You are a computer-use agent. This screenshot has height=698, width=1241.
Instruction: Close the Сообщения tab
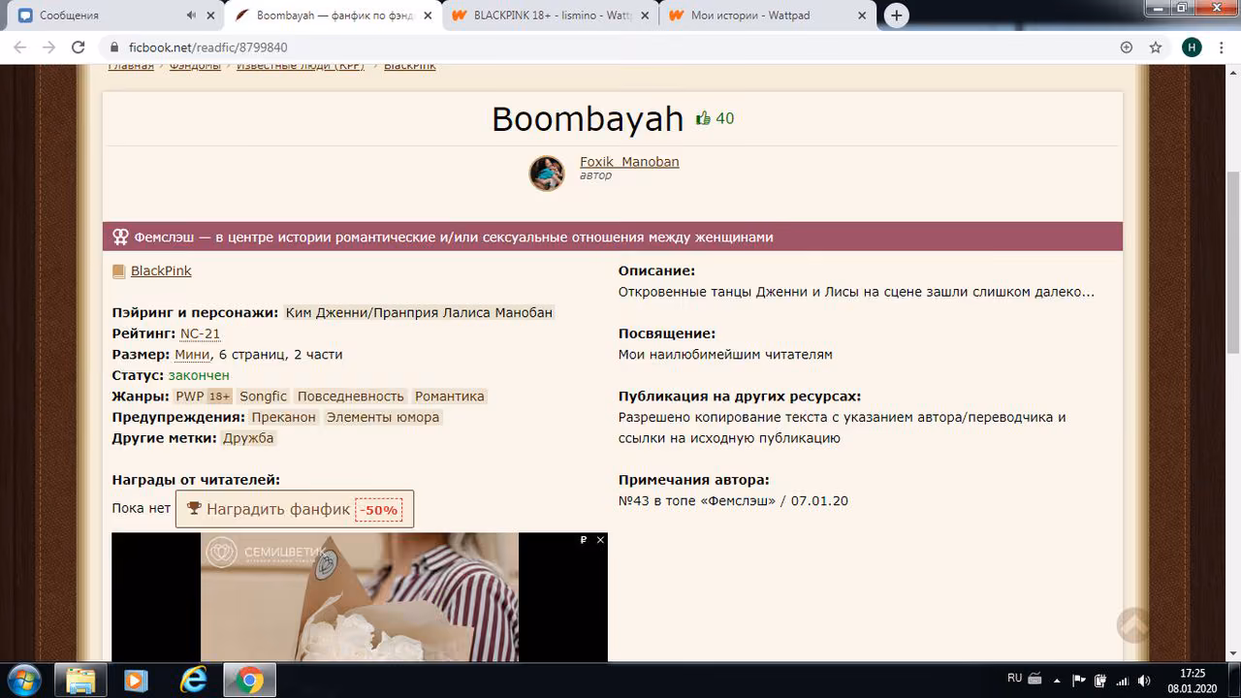pos(210,16)
